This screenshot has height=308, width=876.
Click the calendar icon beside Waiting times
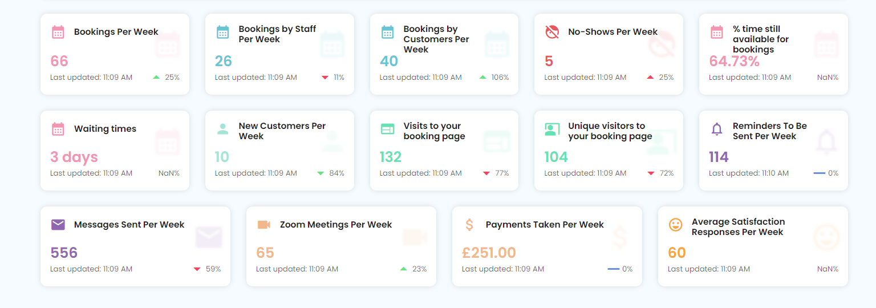58,129
